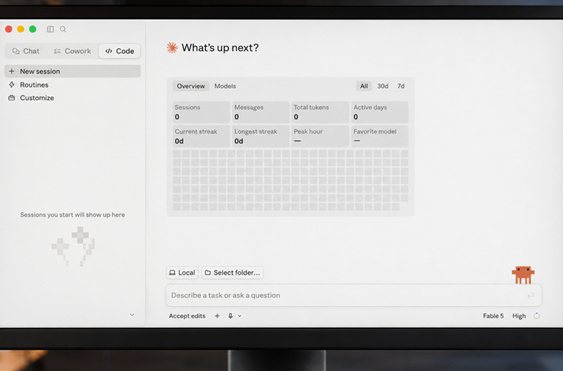Change the Accept edits mode
This screenshot has width=563, height=371.
pyautogui.click(x=187, y=316)
